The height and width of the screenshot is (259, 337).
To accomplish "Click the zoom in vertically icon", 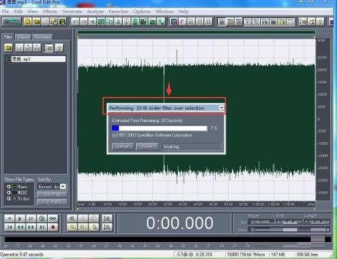I will tap(107, 219).
